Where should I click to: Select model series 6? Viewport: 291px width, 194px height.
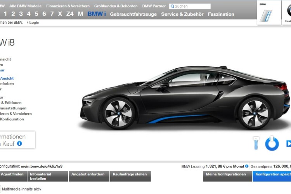(44, 14)
